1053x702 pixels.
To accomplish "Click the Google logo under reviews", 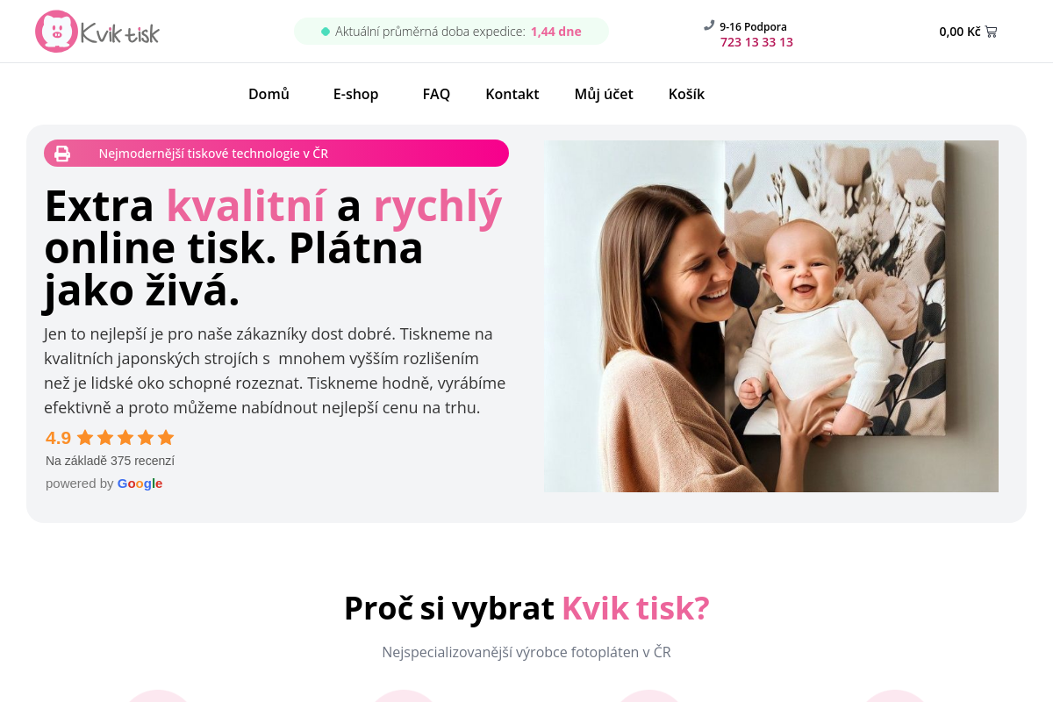I will point(140,484).
